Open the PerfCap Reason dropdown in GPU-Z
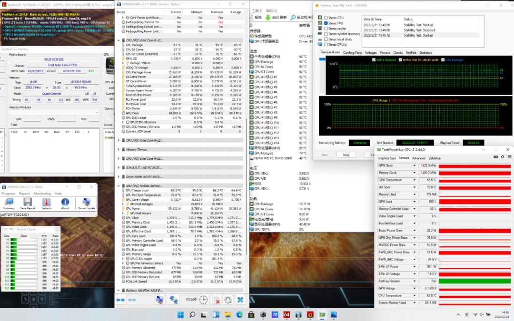Screen dimensions: 514x321 pos(415,281)
